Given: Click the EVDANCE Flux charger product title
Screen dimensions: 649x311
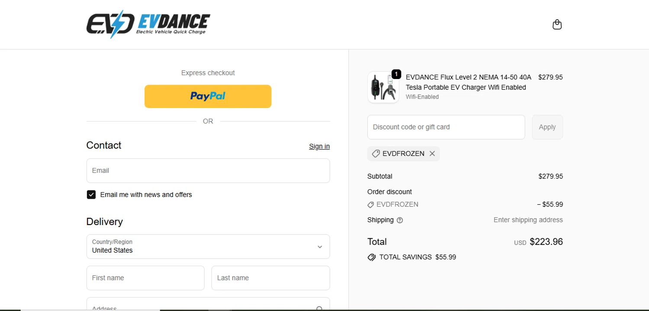Looking at the screenshot, I should 469,82.
